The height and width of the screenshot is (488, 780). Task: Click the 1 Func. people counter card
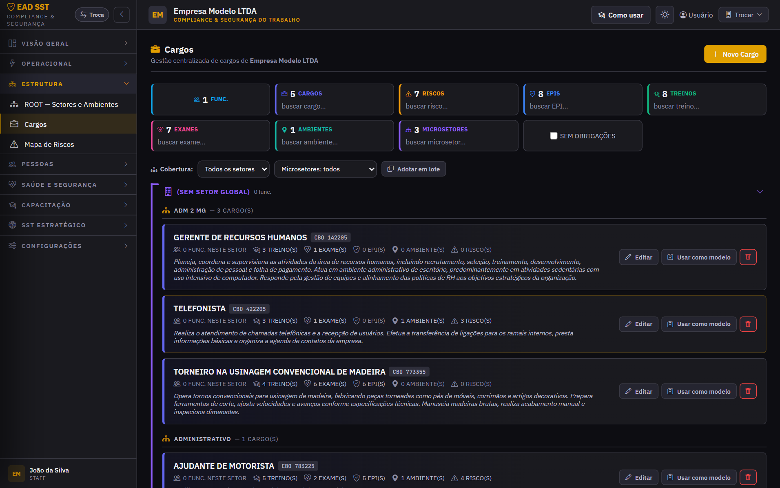point(211,100)
